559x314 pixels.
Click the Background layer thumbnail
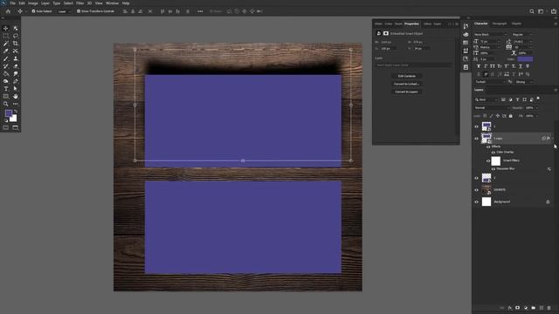(x=487, y=201)
